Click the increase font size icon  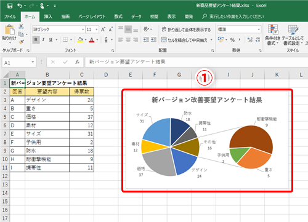click(x=103, y=30)
